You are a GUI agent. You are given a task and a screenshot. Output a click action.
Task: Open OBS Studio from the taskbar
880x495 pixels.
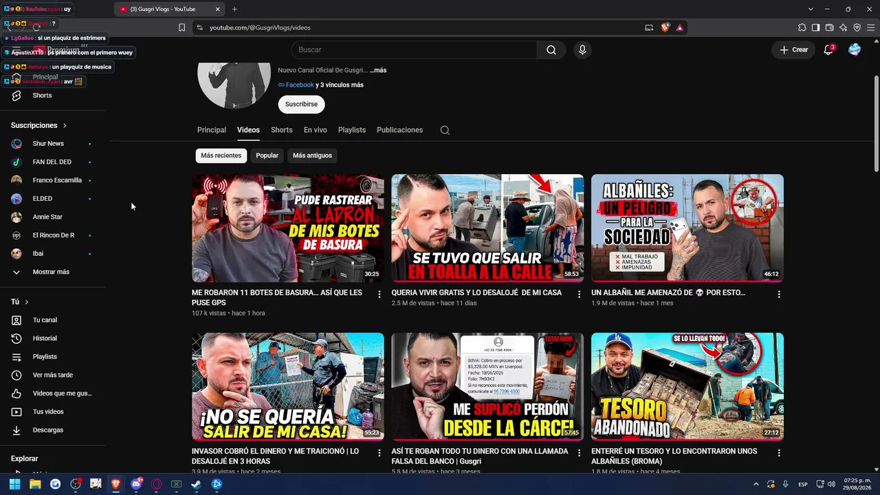pyautogui.click(x=76, y=484)
